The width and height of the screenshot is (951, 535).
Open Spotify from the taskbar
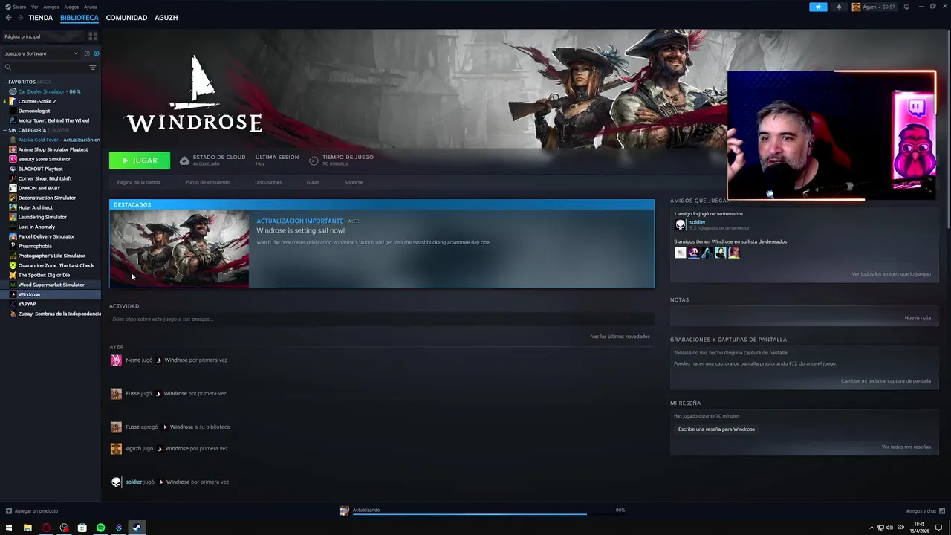point(100,528)
